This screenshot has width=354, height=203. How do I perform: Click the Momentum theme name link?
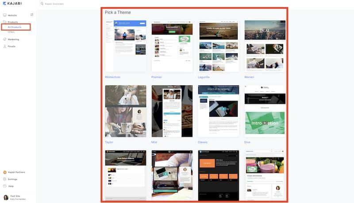tap(112, 77)
